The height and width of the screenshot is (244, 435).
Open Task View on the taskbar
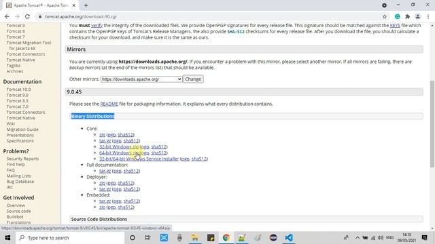click(x=147, y=238)
